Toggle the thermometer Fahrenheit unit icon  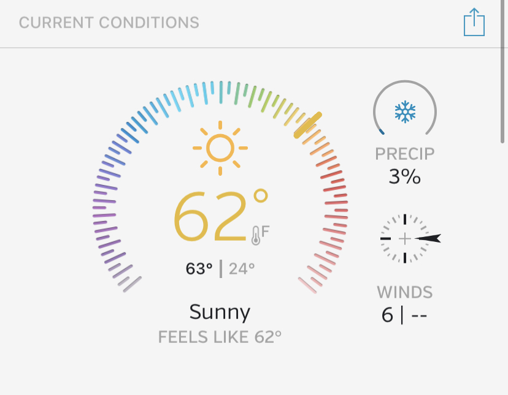261,235
